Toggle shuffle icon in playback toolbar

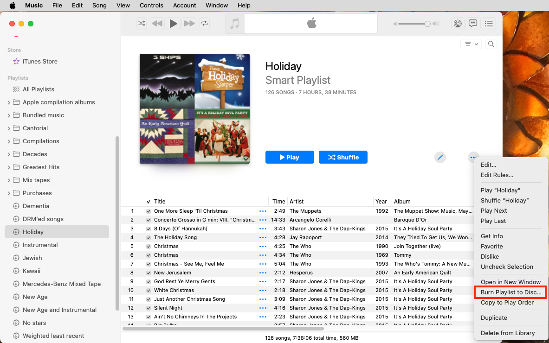point(142,24)
